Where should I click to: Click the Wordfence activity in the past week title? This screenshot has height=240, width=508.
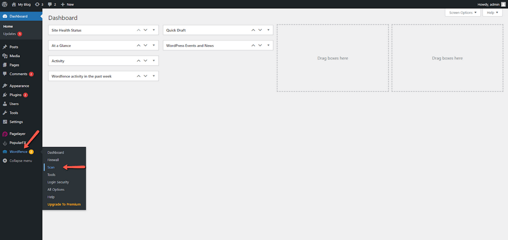click(x=82, y=76)
